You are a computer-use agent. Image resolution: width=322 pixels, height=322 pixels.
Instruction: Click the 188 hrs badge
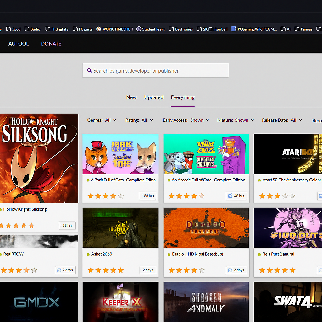click(x=148, y=196)
